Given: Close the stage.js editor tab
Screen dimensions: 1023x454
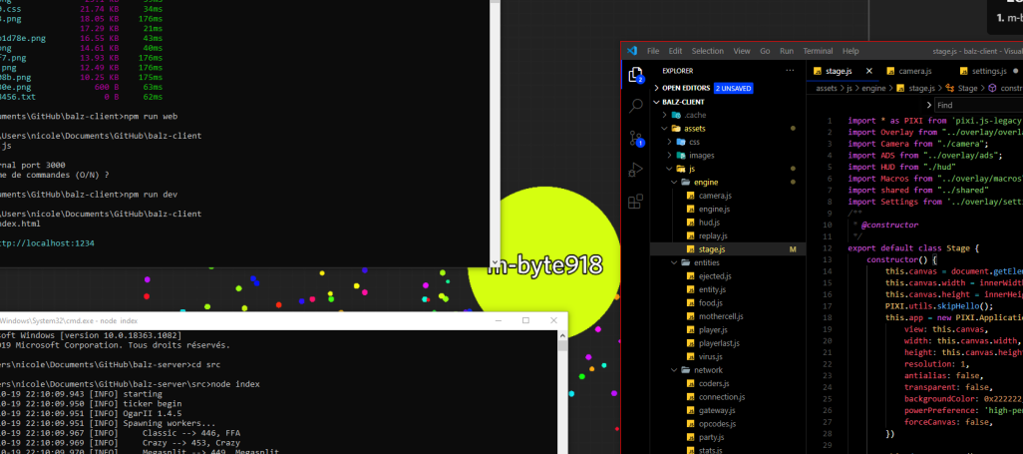Looking at the screenshot, I should pyautogui.click(x=870, y=71).
